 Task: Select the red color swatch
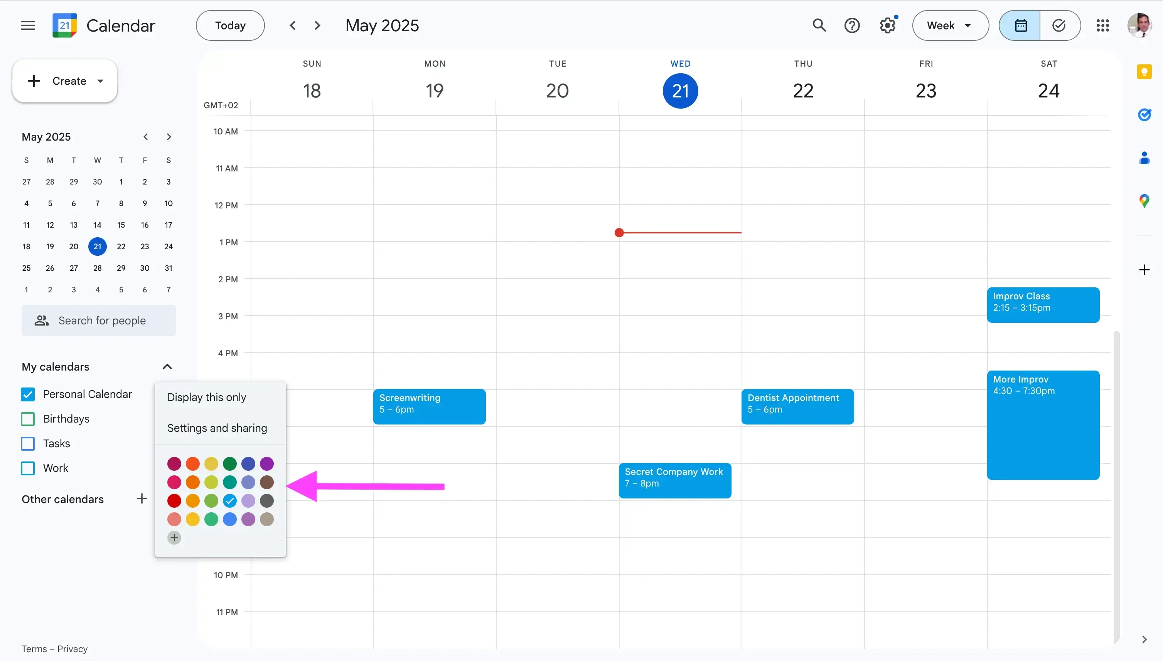tap(173, 501)
